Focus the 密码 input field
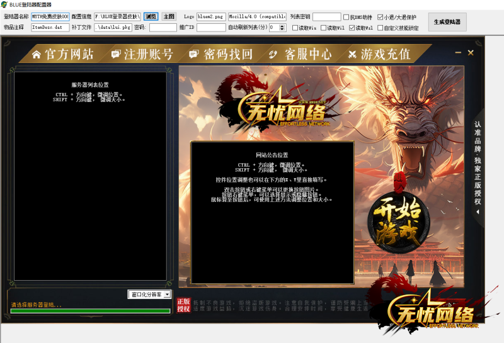The width and height of the screenshot is (504, 343). 163,27
